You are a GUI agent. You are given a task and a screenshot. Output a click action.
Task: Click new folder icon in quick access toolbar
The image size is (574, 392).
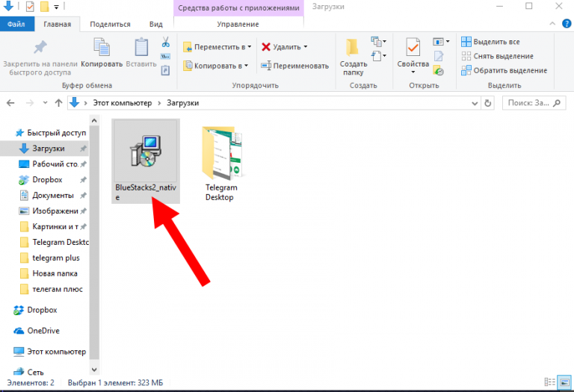(x=45, y=6)
